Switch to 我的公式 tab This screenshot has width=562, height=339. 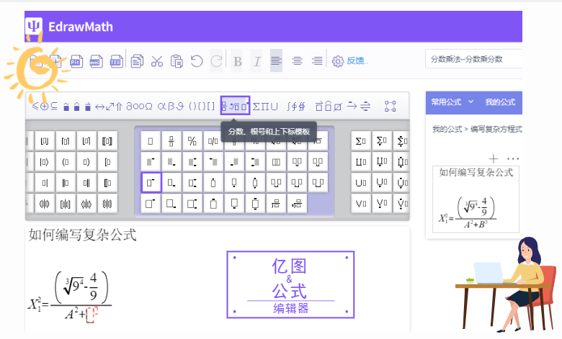tap(500, 102)
